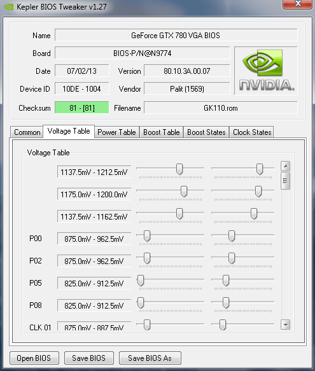
Task: Click the 1175.0mV - 1200.0mV value box
Action: click(x=94, y=194)
